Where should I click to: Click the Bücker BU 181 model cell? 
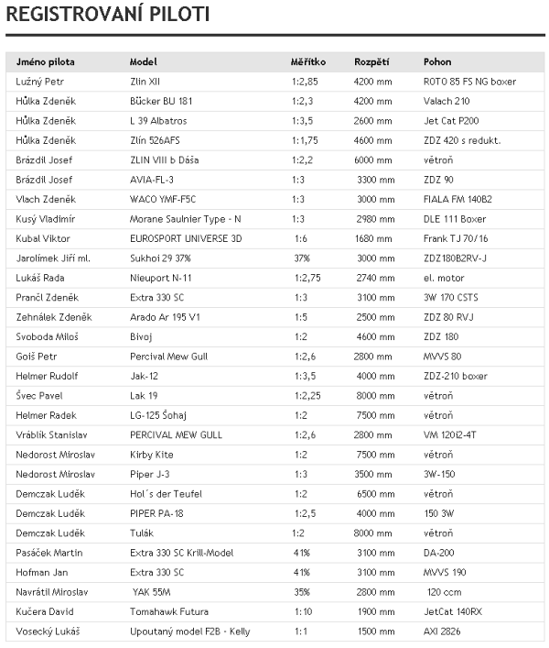click(x=161, y=101)
